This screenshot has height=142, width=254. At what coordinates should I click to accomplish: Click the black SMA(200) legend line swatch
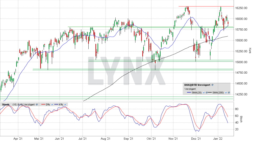210,93
